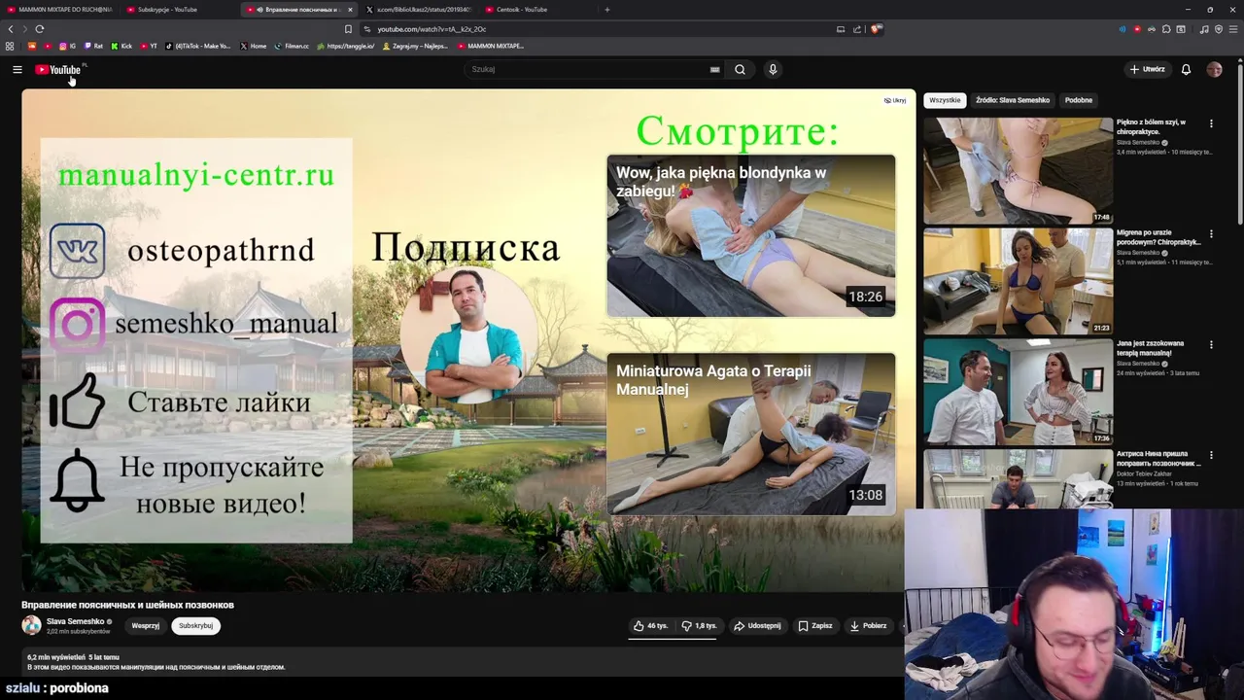The image size is (1244, 700).
Task: Open the Filman.cc bookmark
Action: (292, 46)
